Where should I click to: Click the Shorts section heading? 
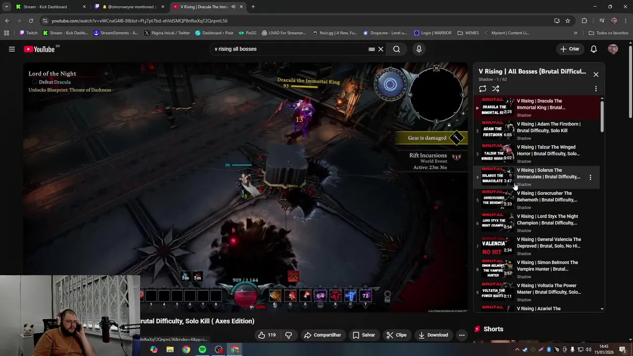[x=493, y=329]
